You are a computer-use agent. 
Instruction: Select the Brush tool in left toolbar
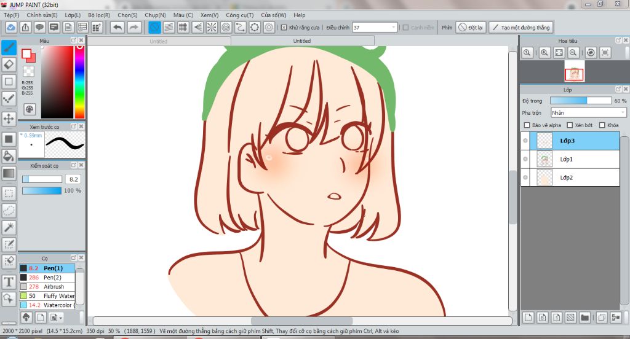[9, 47]
